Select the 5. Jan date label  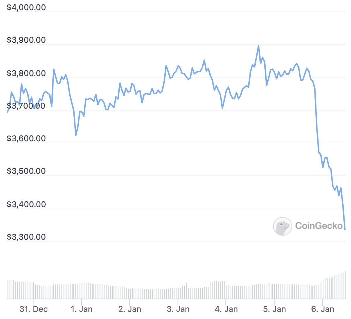pos(274,309)
